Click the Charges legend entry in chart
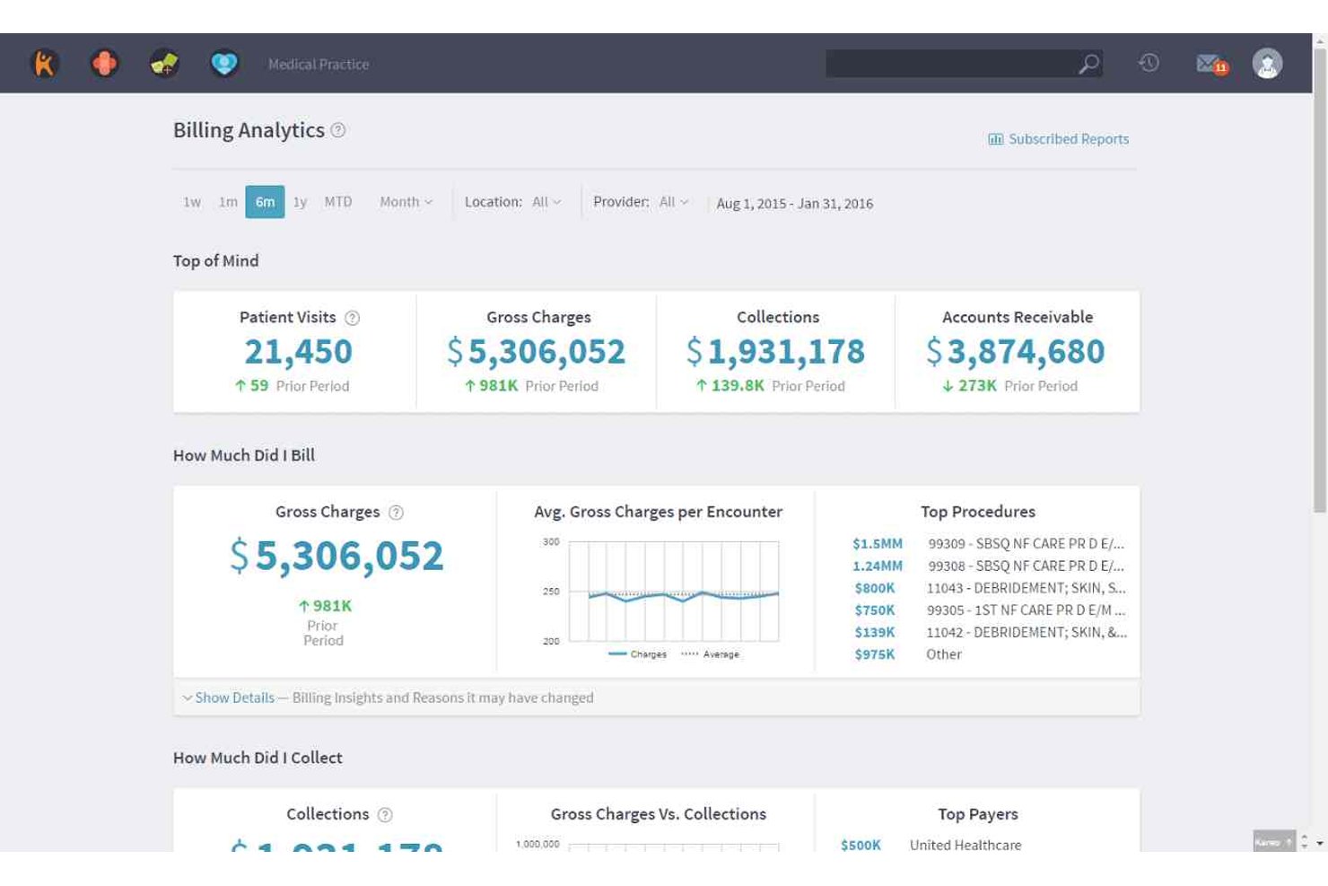The image size is (1328, 886). 638,654
